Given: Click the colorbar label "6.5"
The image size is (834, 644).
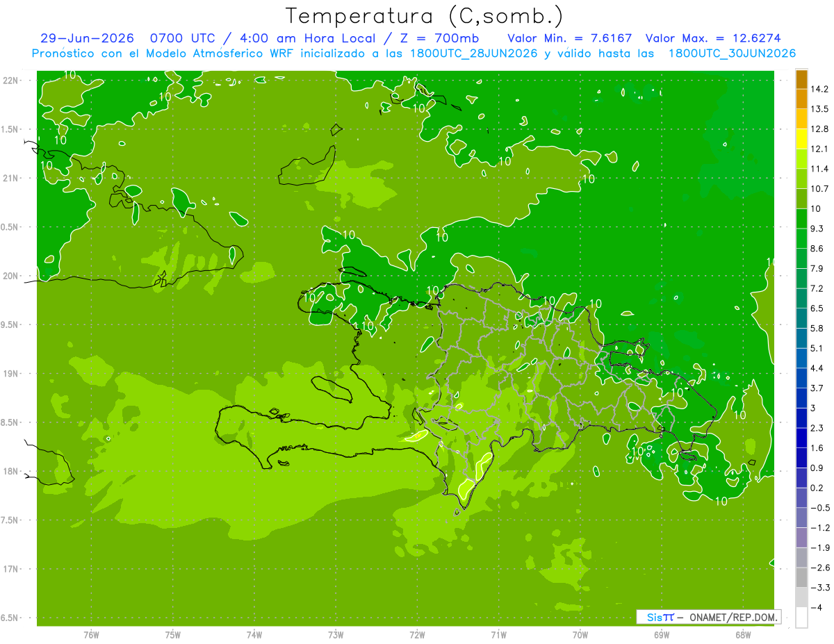Looking at the screenshot, I should click(817, 308).
